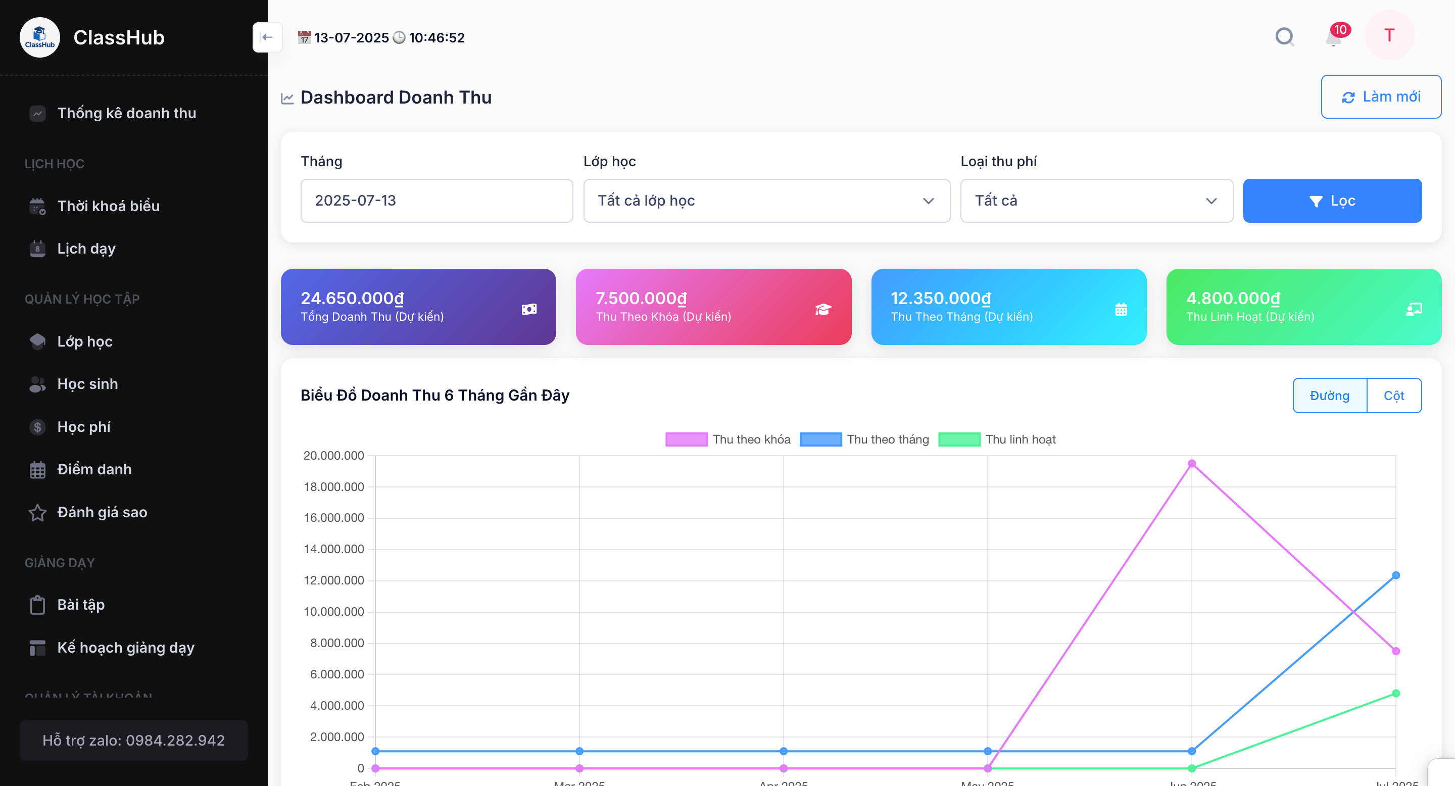1455x786 pixels.
Task: Open Thống kê doanh thu menu item
Action: pyautogui.click(x=126, y=113)
